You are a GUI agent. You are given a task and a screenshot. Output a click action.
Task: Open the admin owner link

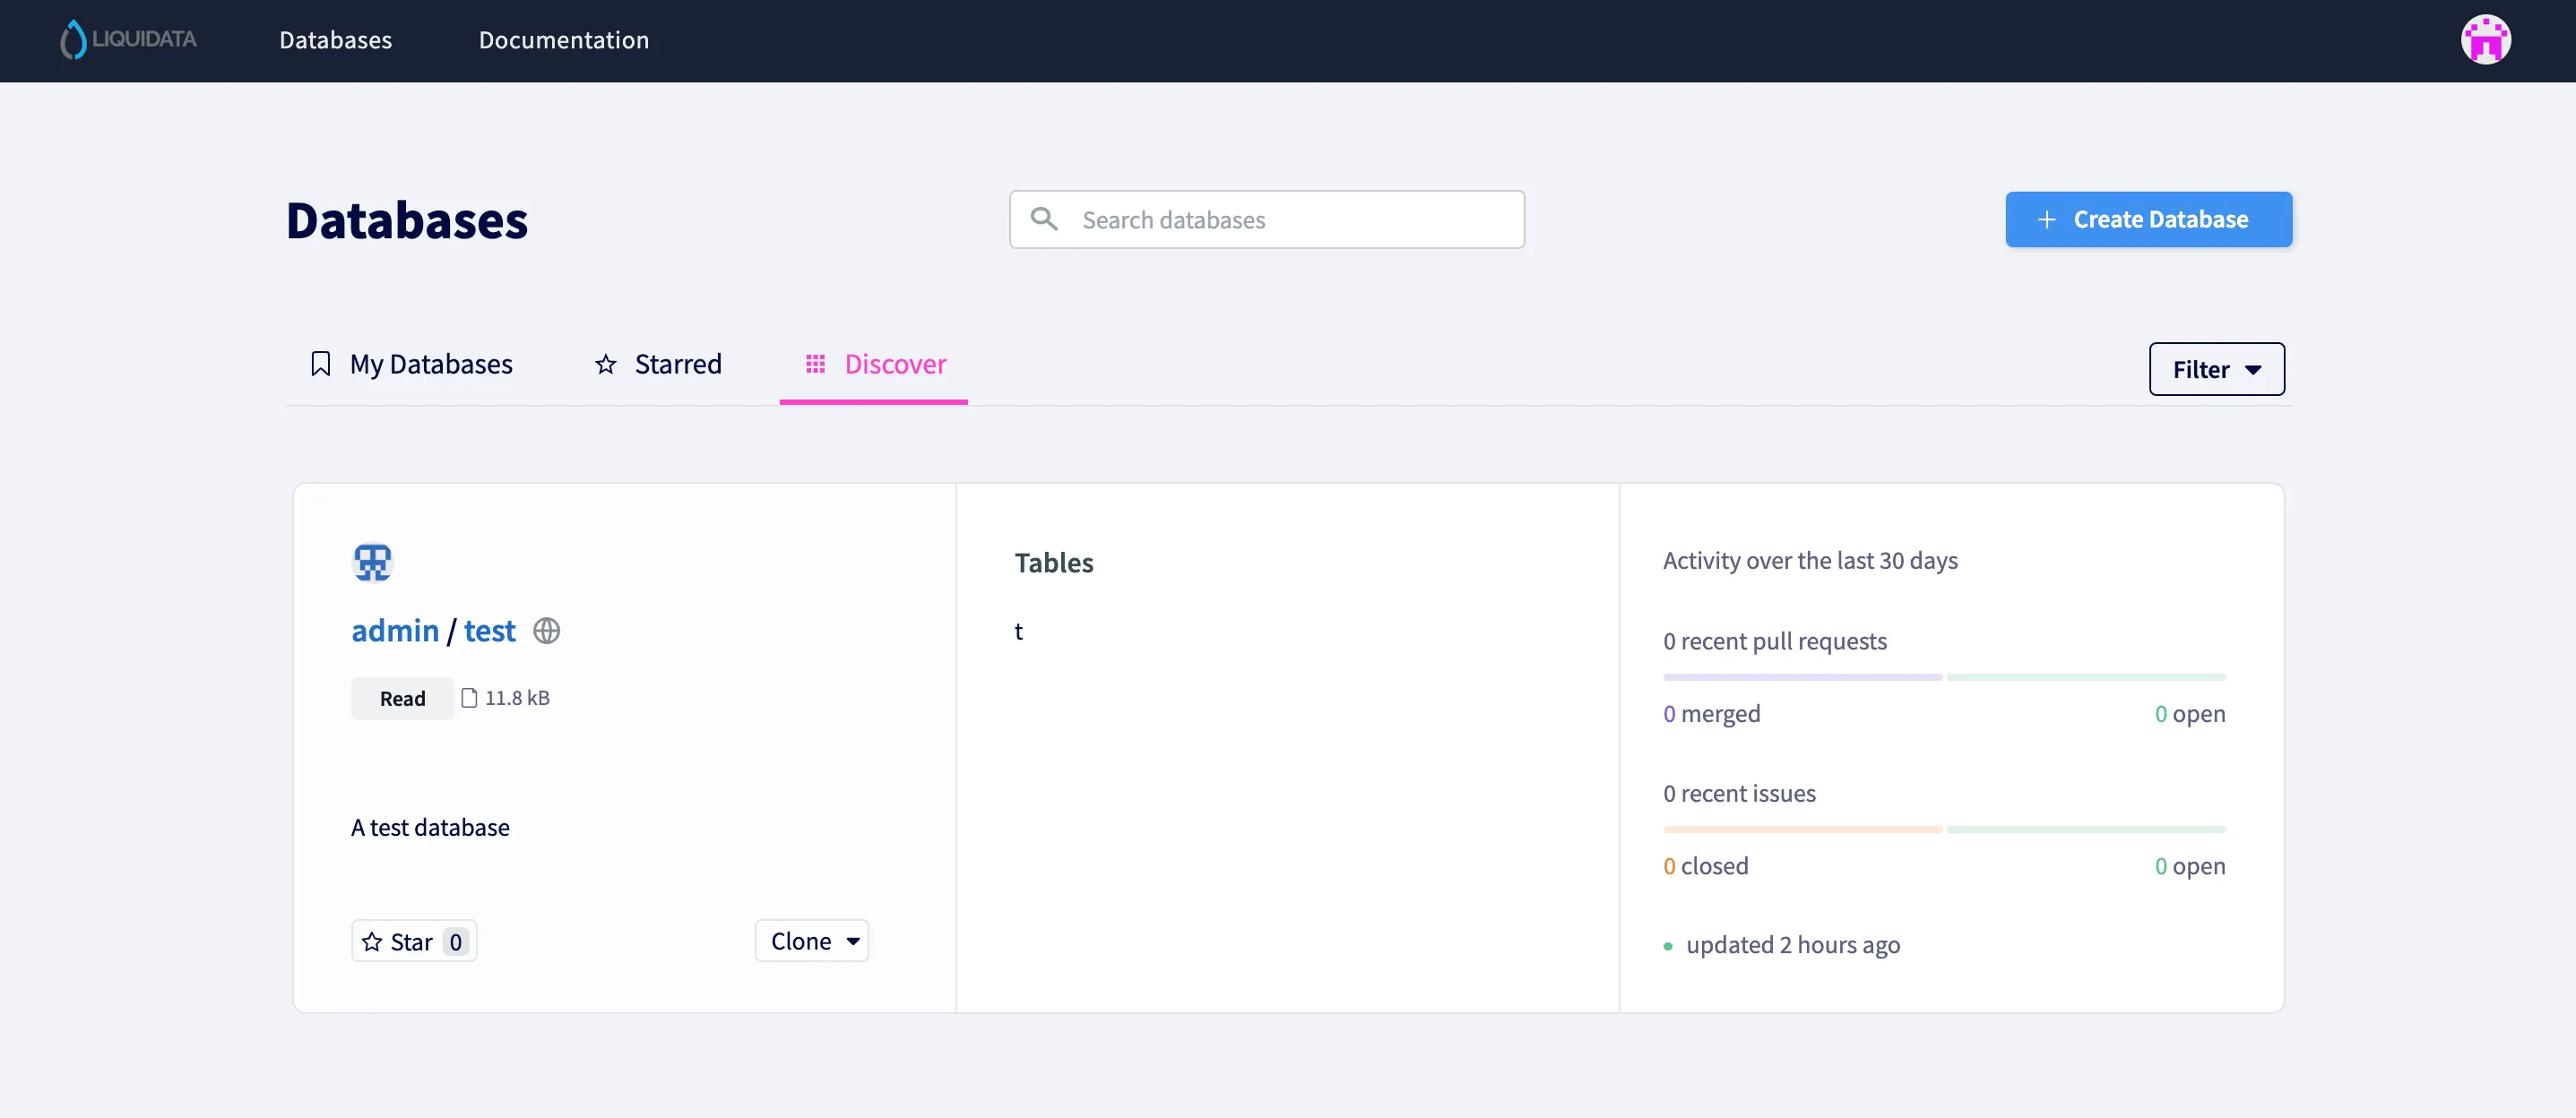(394, 631)
